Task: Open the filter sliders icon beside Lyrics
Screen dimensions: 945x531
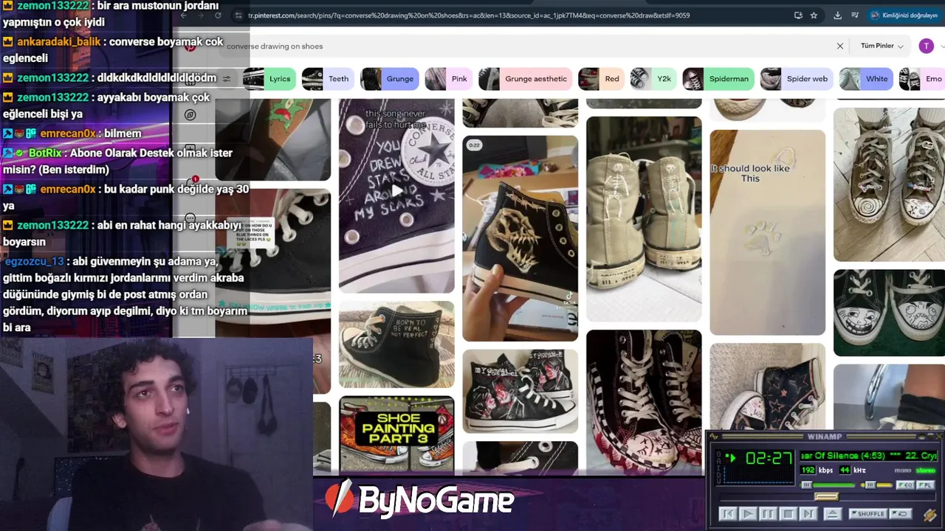Action: coord(227,79)
